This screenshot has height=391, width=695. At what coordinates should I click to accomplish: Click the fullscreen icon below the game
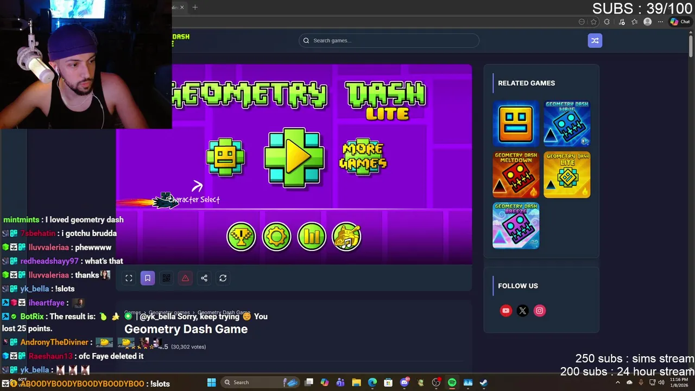[x=129, y=278]
